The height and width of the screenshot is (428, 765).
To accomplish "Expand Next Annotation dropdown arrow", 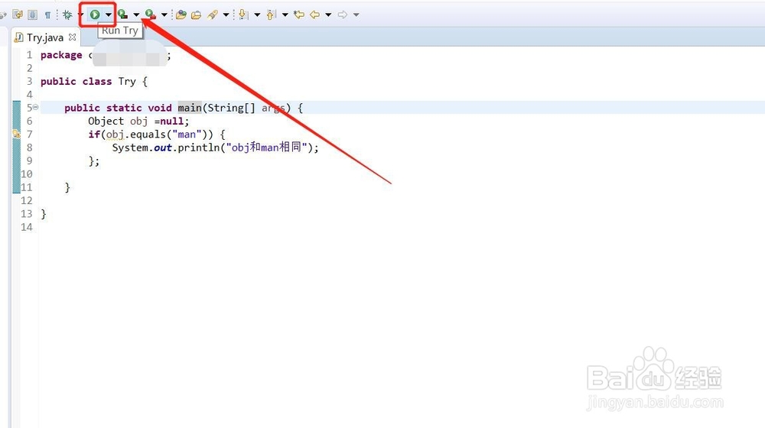I will [257, 15].
